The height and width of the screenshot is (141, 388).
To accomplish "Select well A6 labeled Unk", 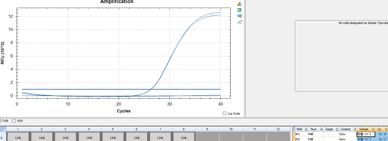I will (137, 136).
